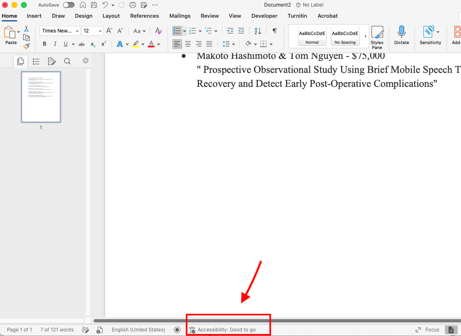
Task: Cut selection with the scissors icon
Action: (26, 29)
